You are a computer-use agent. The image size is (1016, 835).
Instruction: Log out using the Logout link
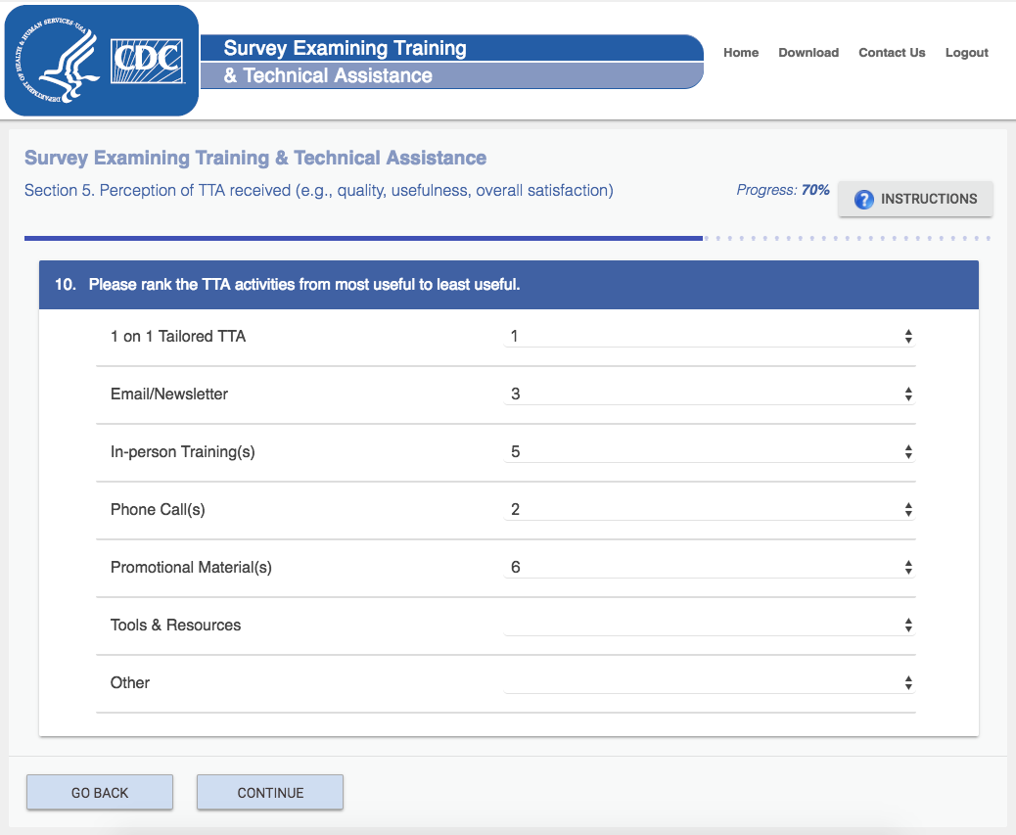[x=967, y=53]
